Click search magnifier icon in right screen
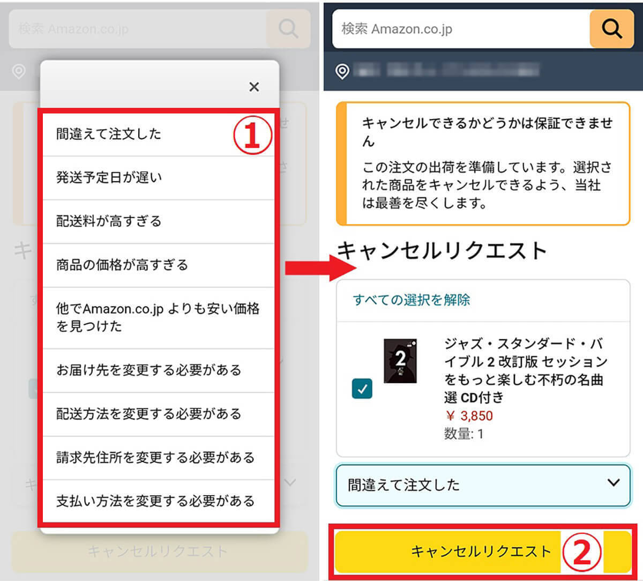The height and width of the screenshot is (581, 643). pyautogui.click(x=611, y=28)
